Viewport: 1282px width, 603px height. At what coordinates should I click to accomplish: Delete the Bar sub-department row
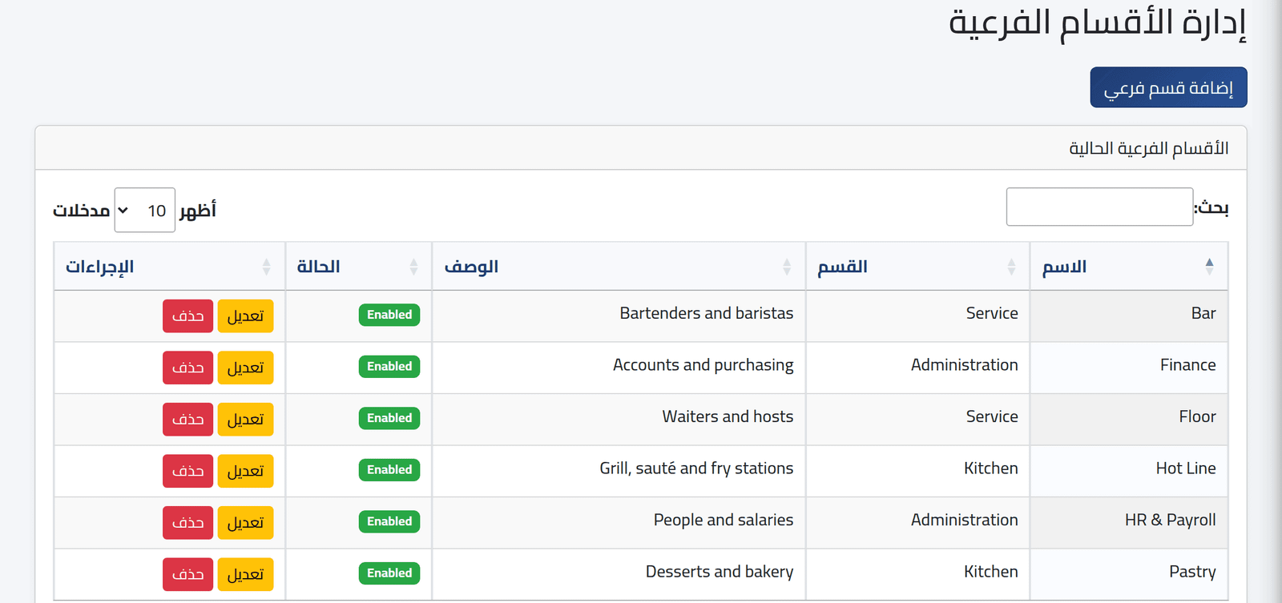188,316
